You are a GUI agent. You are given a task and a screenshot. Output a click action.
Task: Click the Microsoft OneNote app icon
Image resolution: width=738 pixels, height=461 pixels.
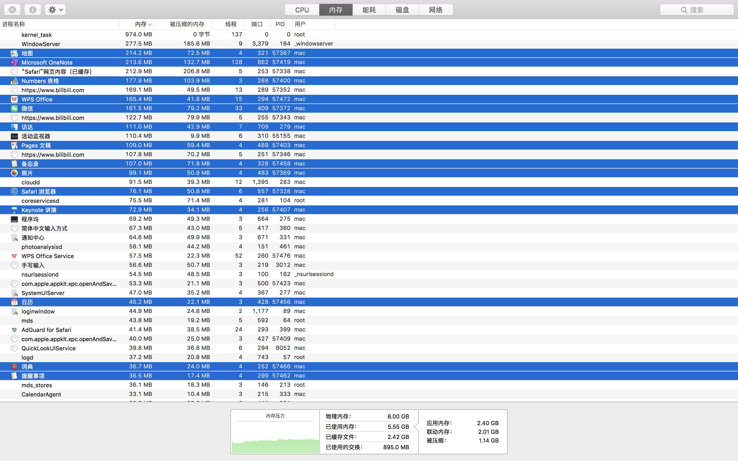pyautogui.click(x=14, y=62)
